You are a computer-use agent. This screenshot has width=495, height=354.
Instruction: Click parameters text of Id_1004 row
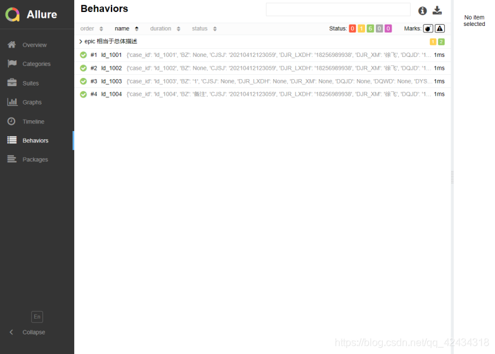(278, 94)
